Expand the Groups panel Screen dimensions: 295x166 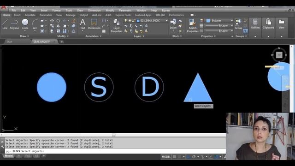pyautogui.click(x=241, y=36)
